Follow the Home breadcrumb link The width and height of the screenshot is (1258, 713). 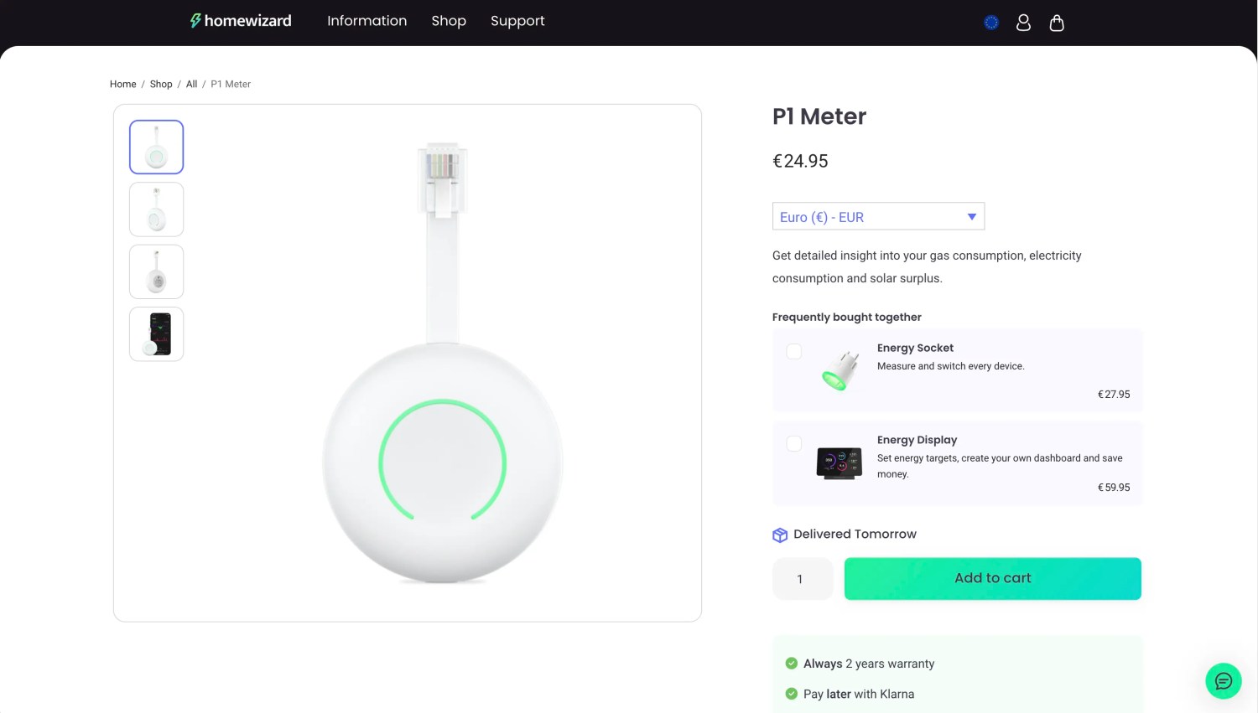pyautogui.click(x=122, y=84)
